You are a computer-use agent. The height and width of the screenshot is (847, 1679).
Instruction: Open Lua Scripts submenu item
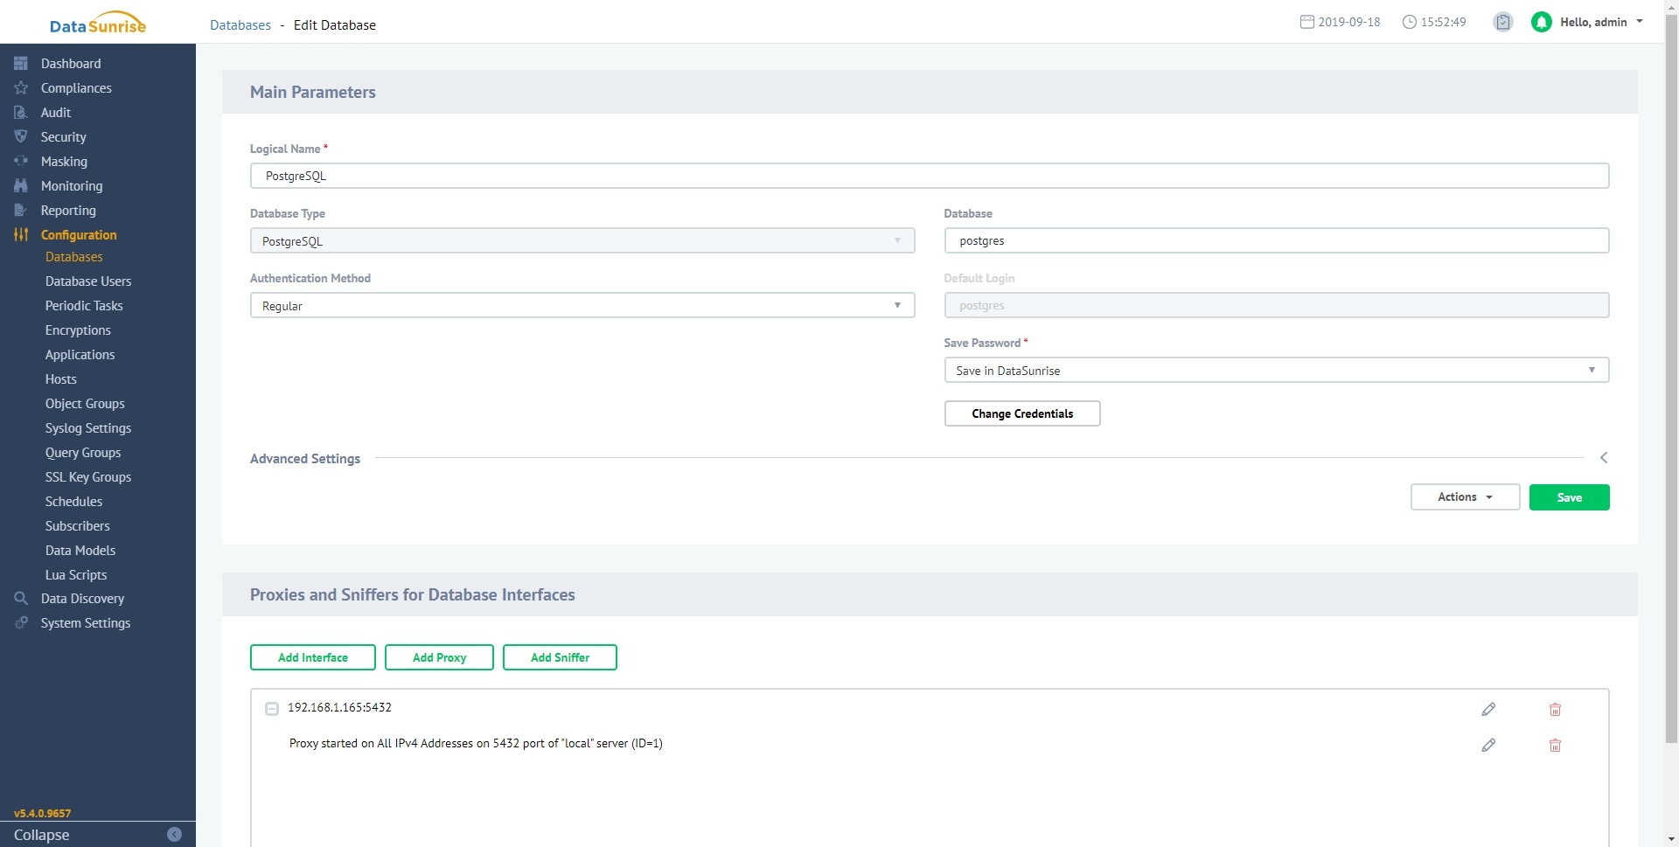click(76, 574)
